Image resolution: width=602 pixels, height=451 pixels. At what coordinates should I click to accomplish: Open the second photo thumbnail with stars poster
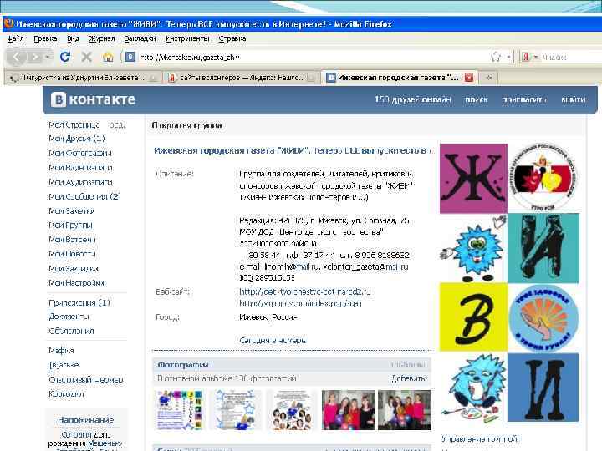pos(235,409)
